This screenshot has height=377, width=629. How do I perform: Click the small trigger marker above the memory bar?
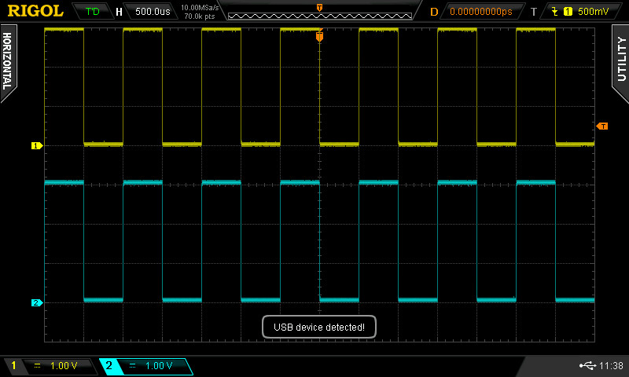click(x=320, y=8)
